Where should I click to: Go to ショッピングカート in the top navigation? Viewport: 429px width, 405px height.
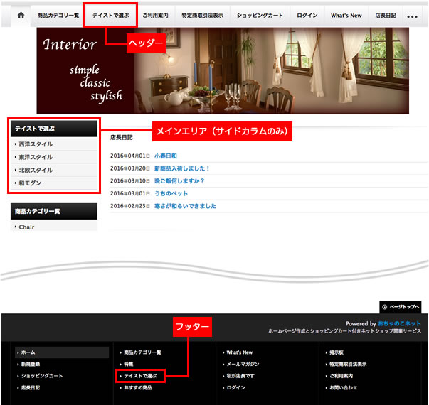pos(260,16)
